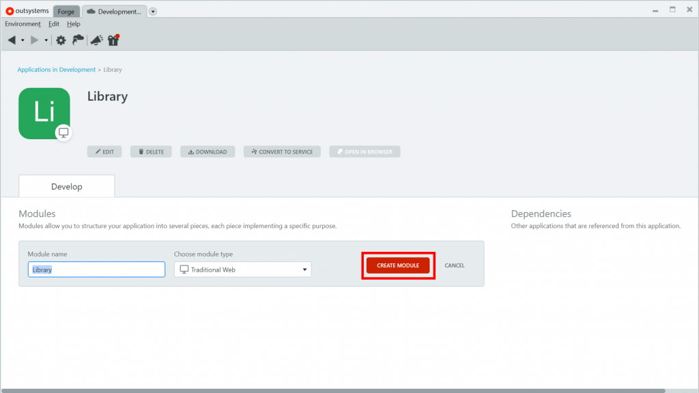Click the forward navigation arrow

[x=35, y=40]
